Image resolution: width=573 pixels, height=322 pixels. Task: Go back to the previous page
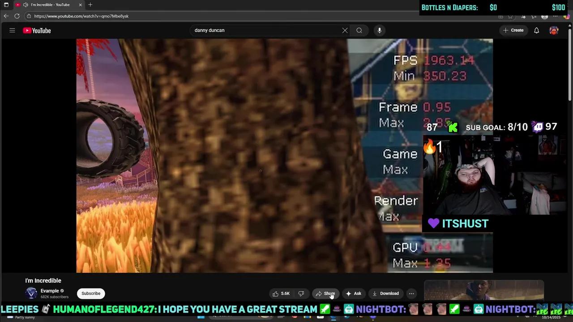(6, 16)
